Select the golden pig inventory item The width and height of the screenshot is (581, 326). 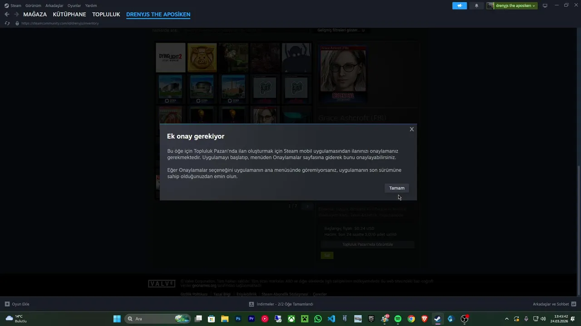coord(202,58)
